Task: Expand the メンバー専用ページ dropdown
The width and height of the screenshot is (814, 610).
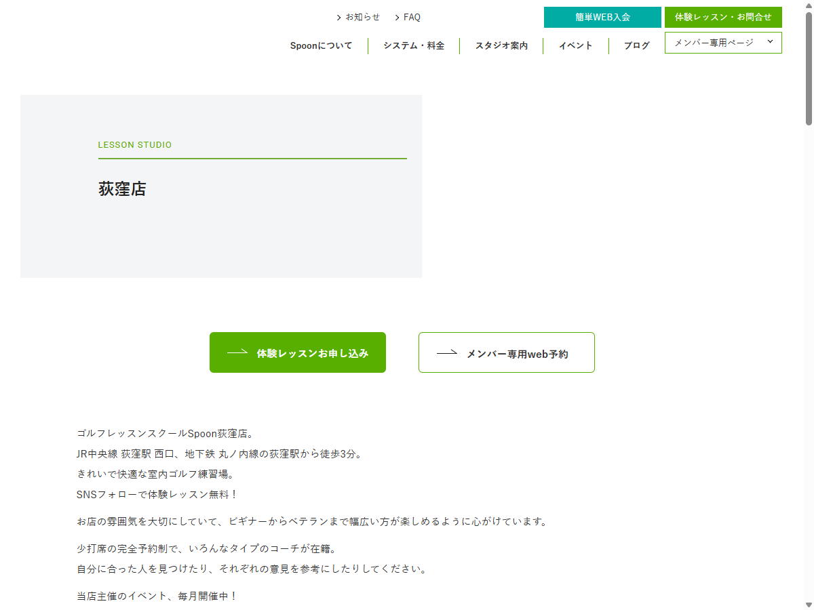Action: (723, 43)
